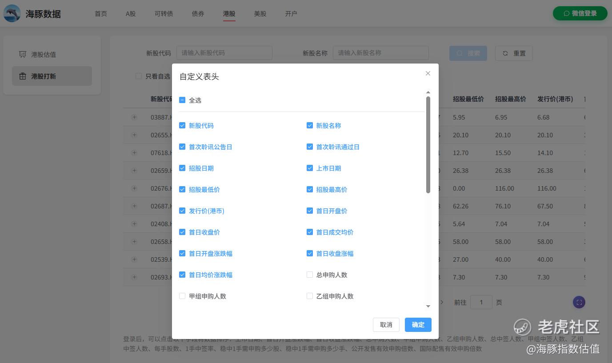Viewport: 612px width, 363px height.
Task: Click the 微信登录 button
Action: point(580,13)
